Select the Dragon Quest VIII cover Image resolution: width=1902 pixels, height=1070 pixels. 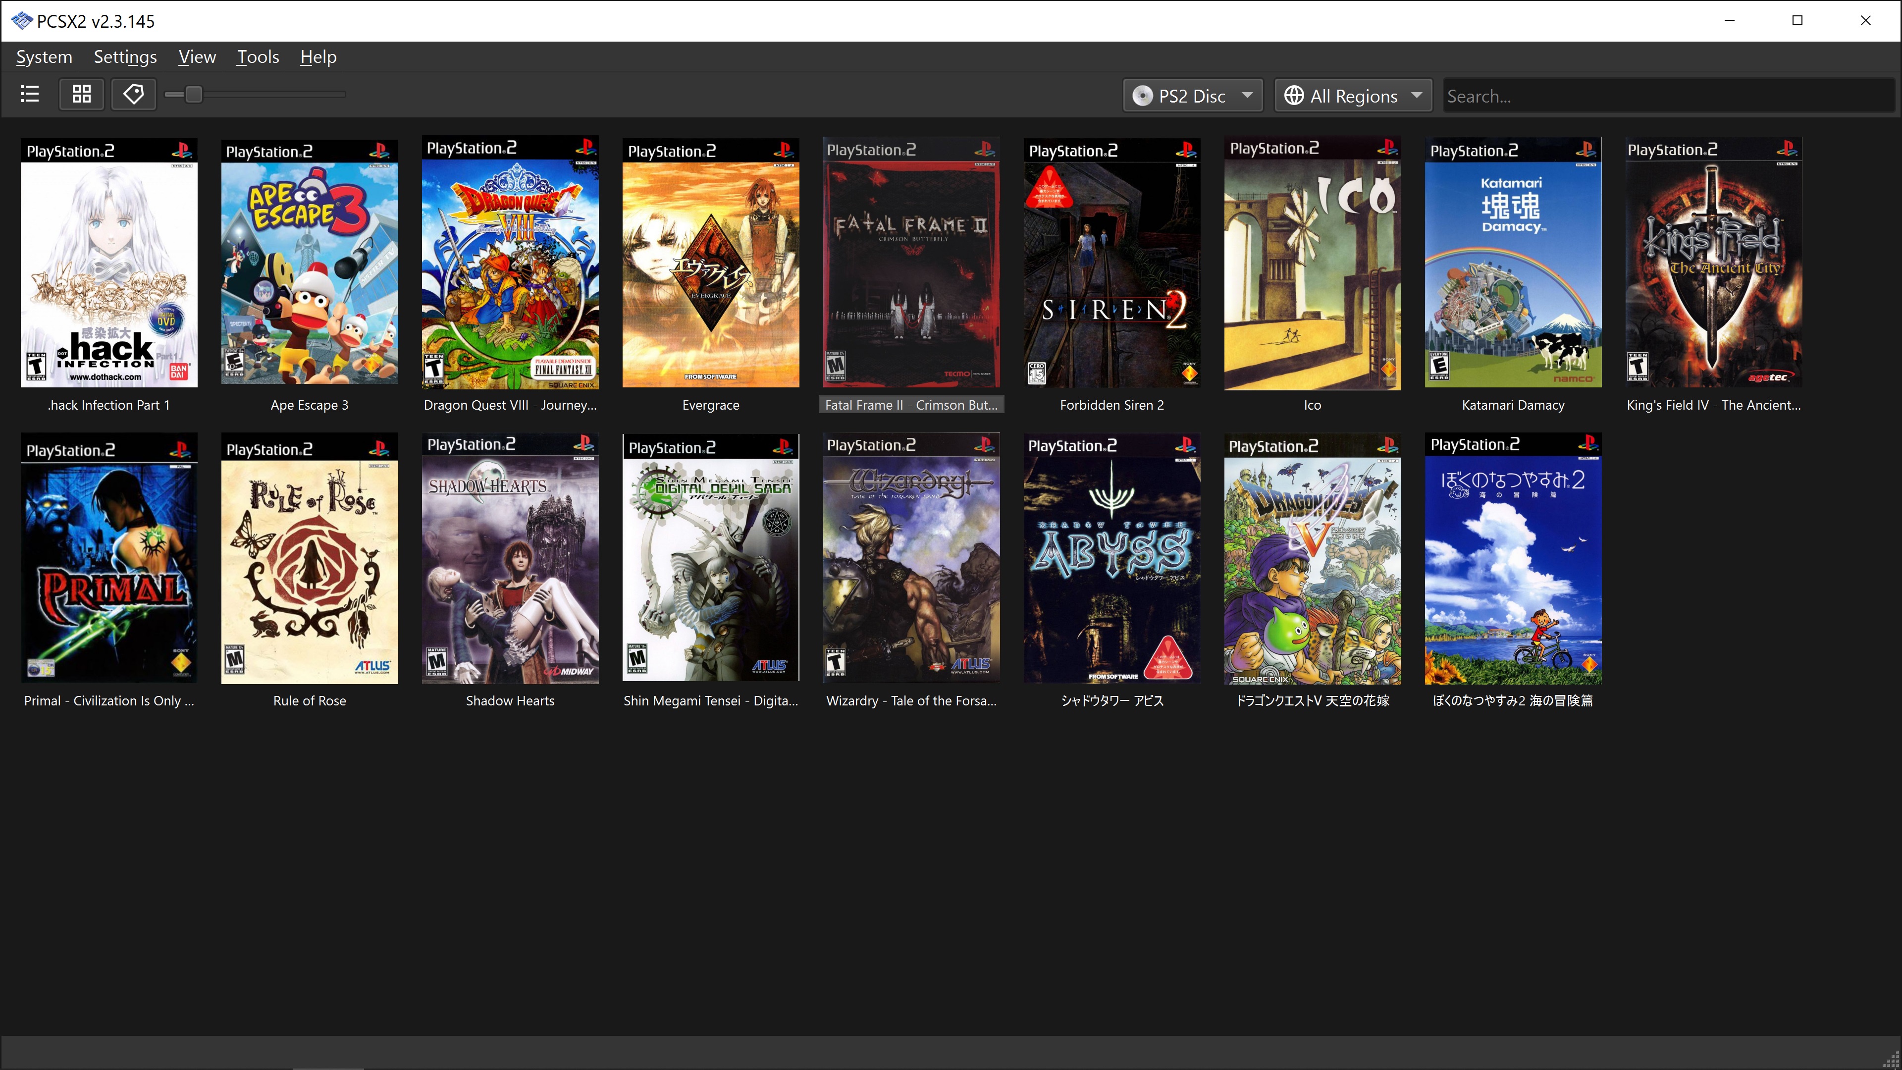click(510, 262)
